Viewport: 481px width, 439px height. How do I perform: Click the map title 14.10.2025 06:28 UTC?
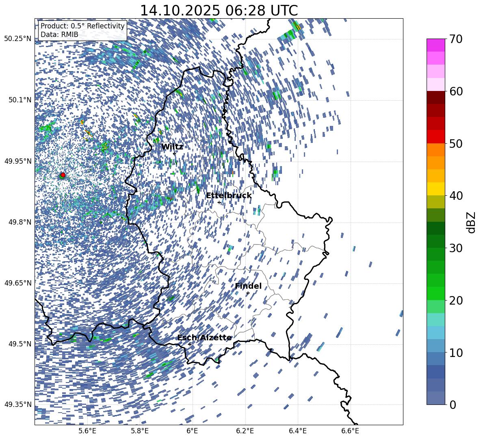pyautogui.click(x=219, y=11)
